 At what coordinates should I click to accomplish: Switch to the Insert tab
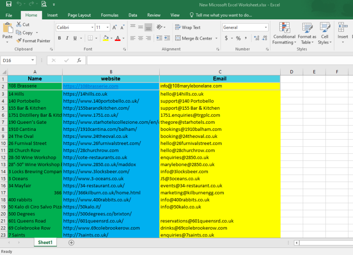point(52,15)
